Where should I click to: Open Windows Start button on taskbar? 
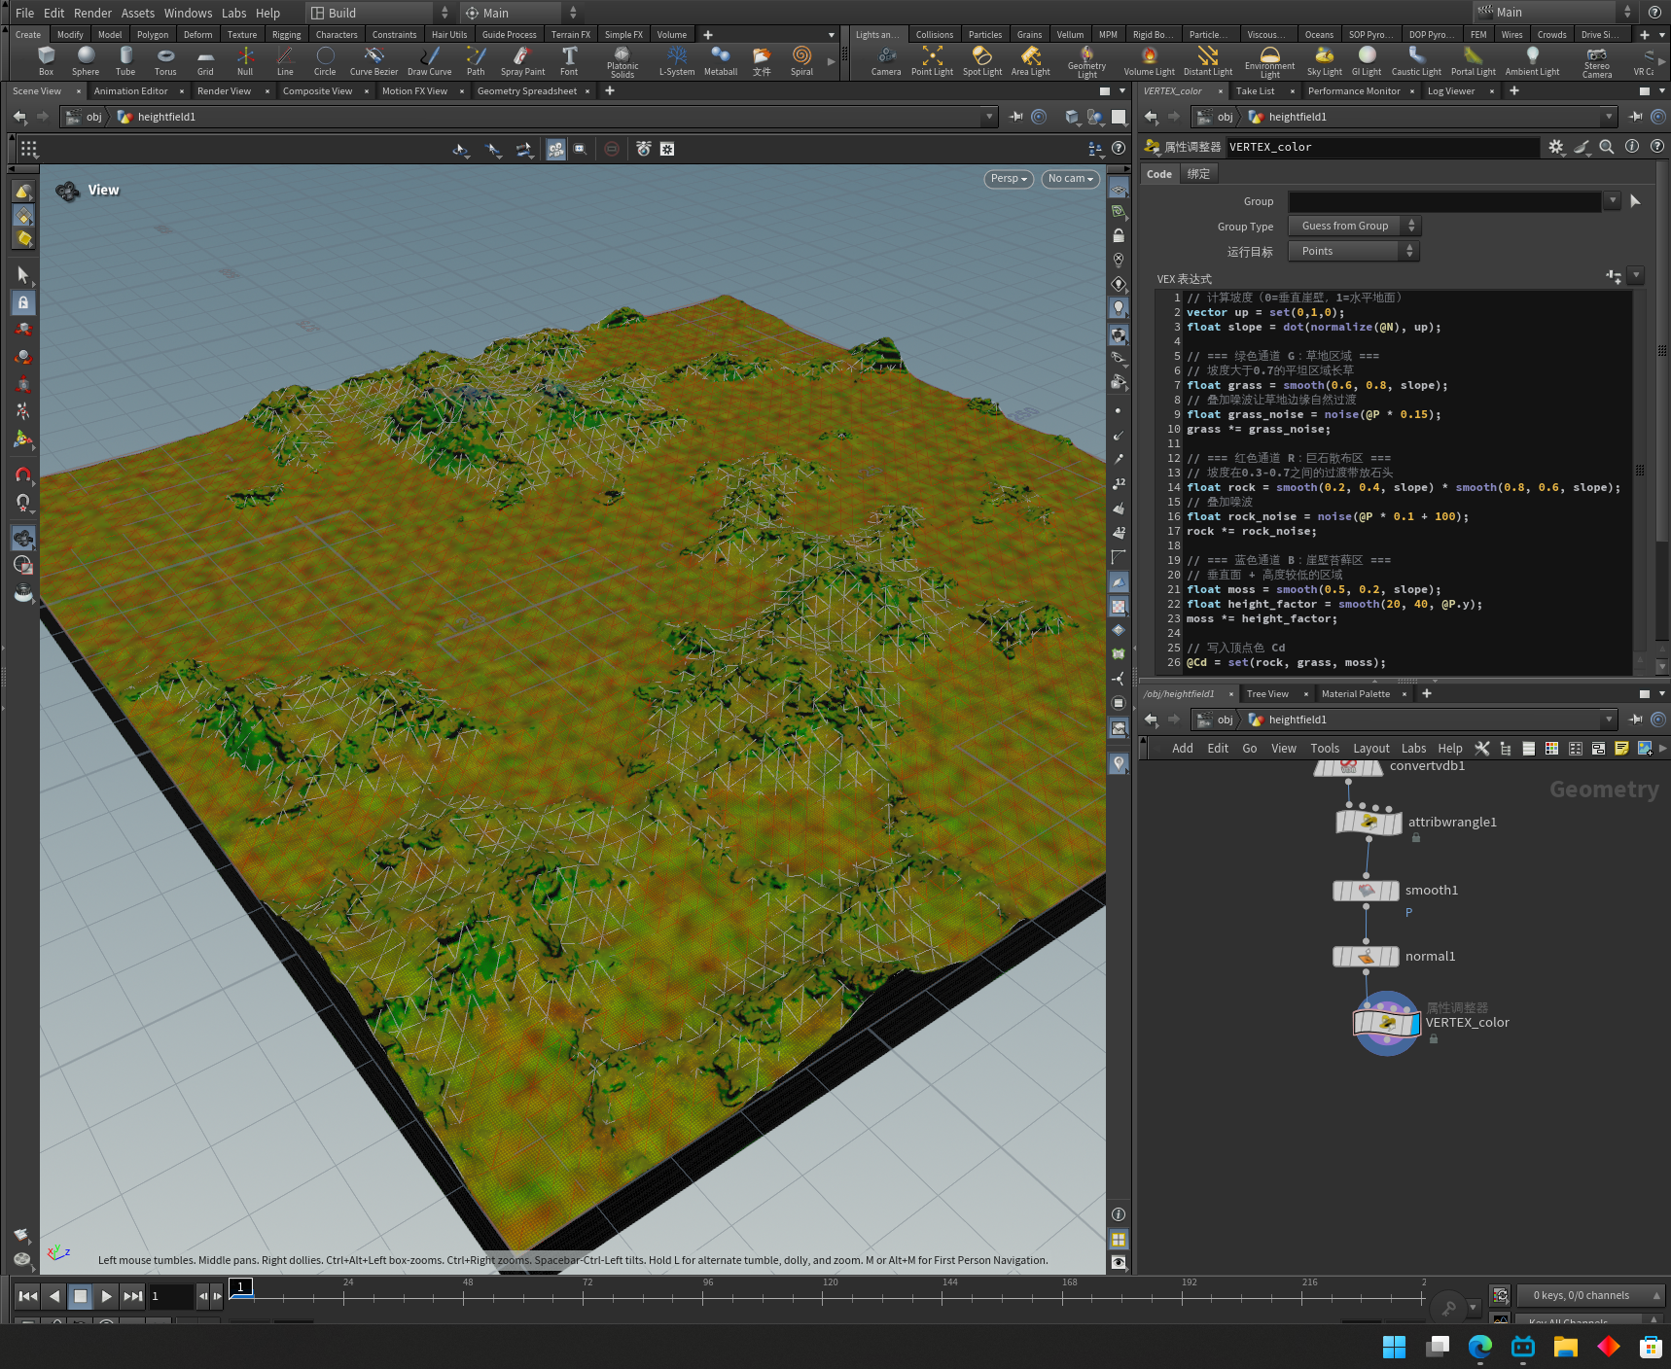[x=1394, y=1347]
